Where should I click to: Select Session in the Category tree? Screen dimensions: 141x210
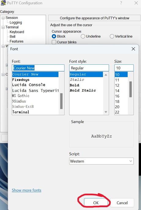[x=12, y=18]
